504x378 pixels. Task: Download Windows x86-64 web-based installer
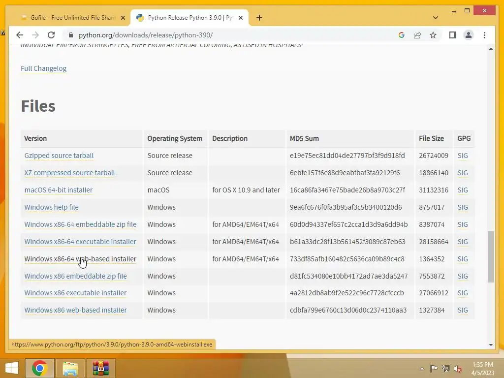80,259
